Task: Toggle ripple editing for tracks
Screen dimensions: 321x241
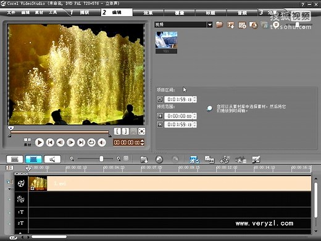Action: (10, 182)
